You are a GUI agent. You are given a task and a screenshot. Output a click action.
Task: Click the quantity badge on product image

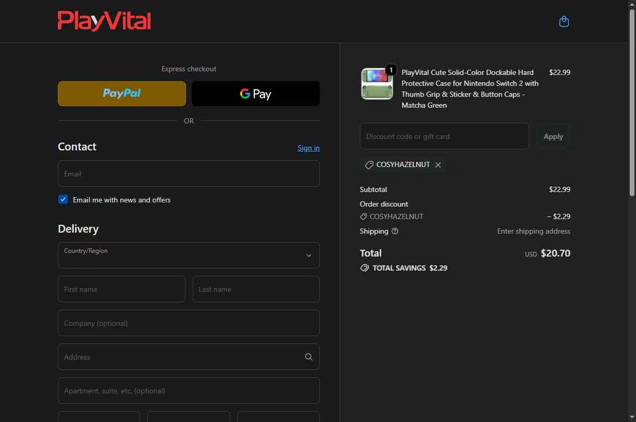click(x=391, y=70)
